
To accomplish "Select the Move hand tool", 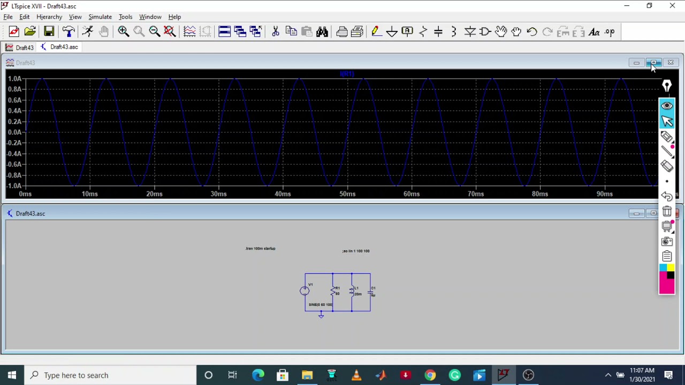I will tap(500, 32).
